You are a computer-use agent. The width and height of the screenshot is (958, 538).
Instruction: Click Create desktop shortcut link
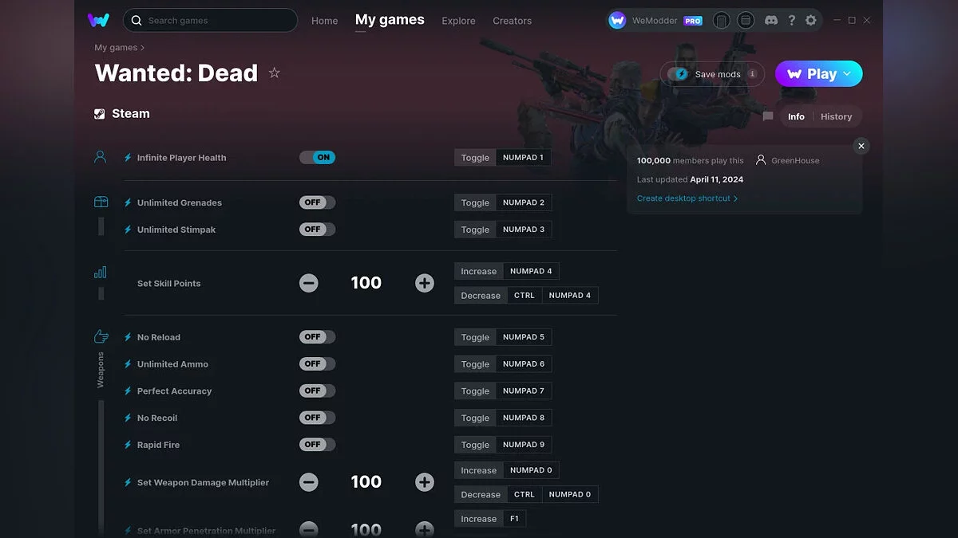click(687, 198)
